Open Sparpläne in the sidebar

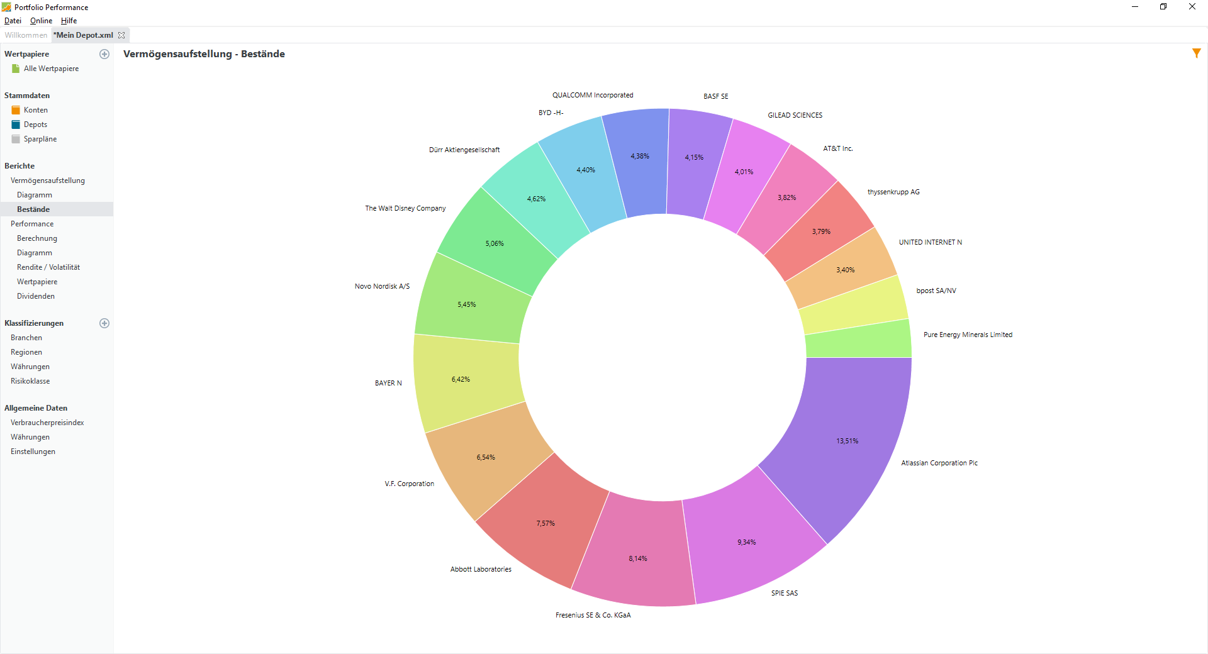(40, 139)
